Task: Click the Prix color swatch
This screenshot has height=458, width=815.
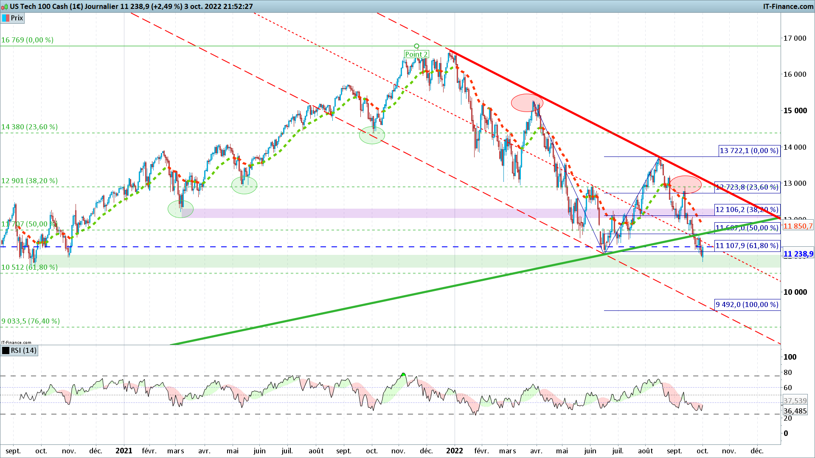Action: (6, 18)
